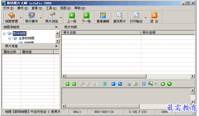Click the 800×600×24 status entry

pyautogui.click(x=104, y=112)
